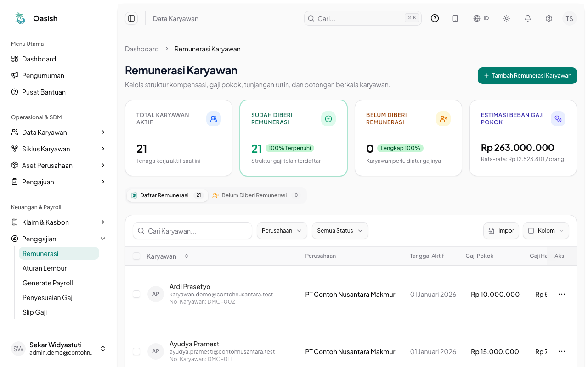588x367 pixels.
Task: Click the Oasish palm logo
Action: click(20, 18)
